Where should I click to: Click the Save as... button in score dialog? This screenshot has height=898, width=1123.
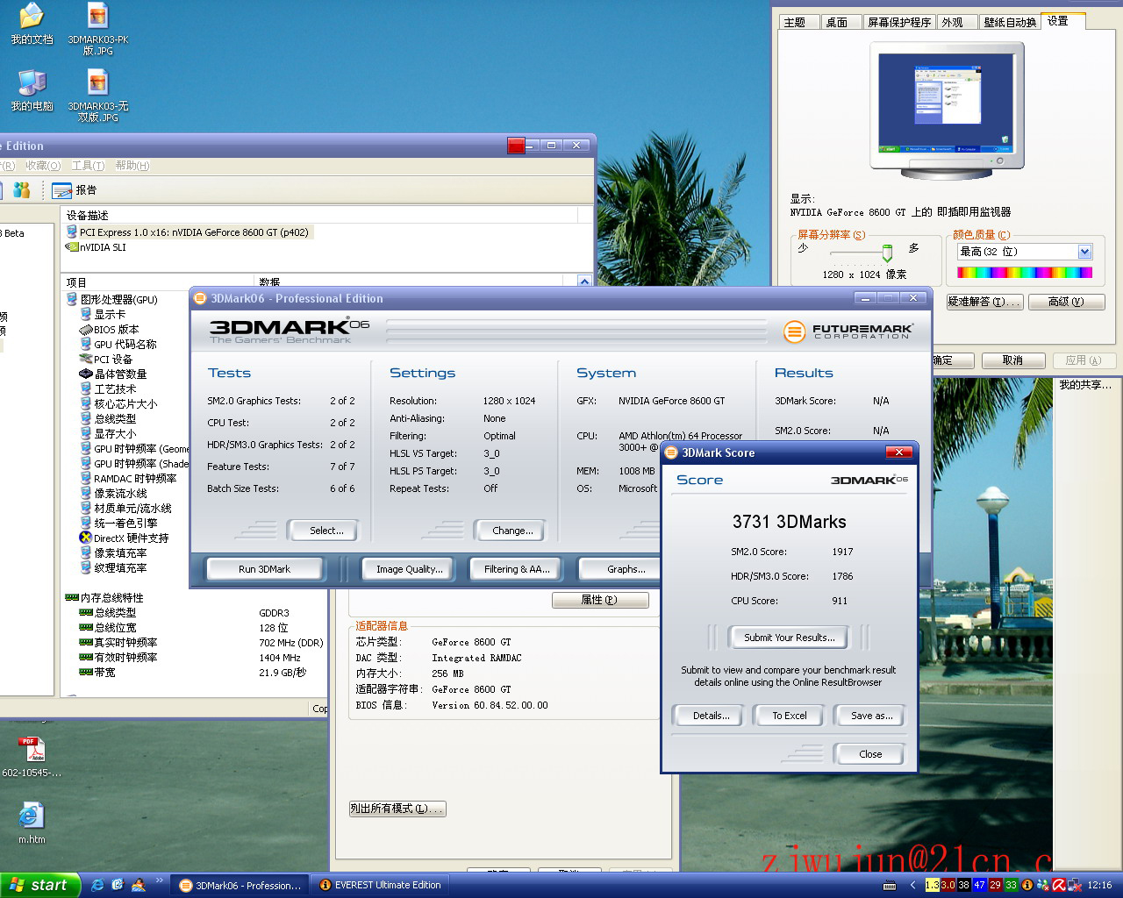(x=871, y=716)
